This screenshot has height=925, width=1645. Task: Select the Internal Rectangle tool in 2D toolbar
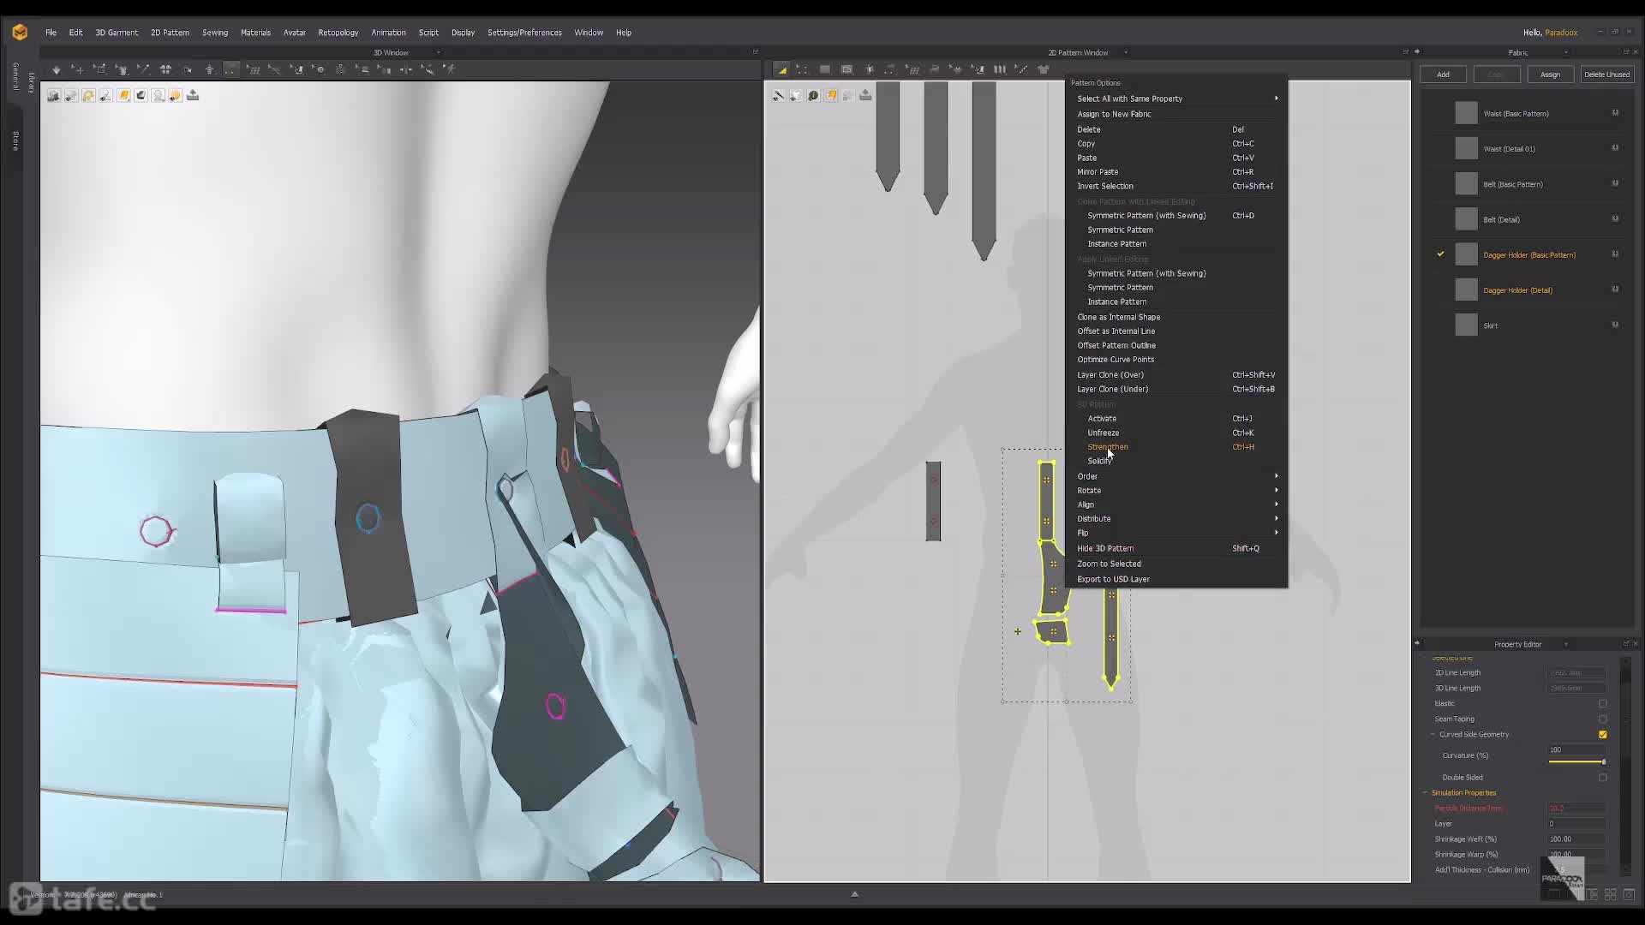coord(846,69)
